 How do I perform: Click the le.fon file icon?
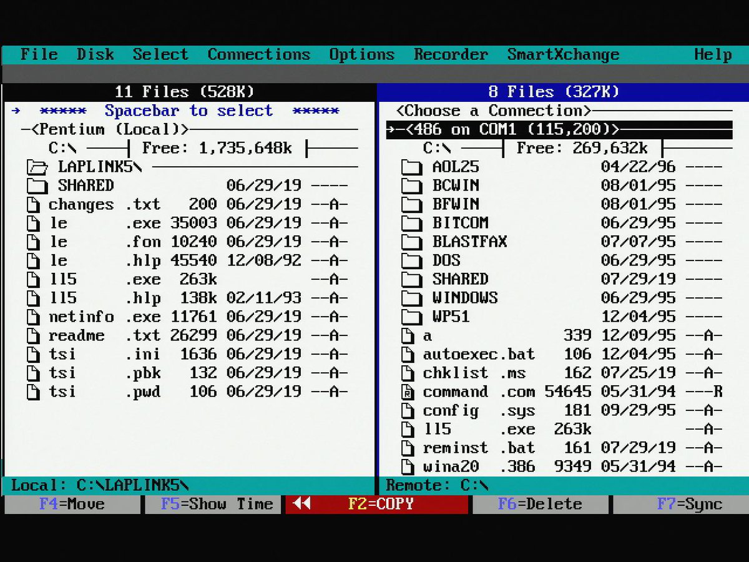(34, 242)
